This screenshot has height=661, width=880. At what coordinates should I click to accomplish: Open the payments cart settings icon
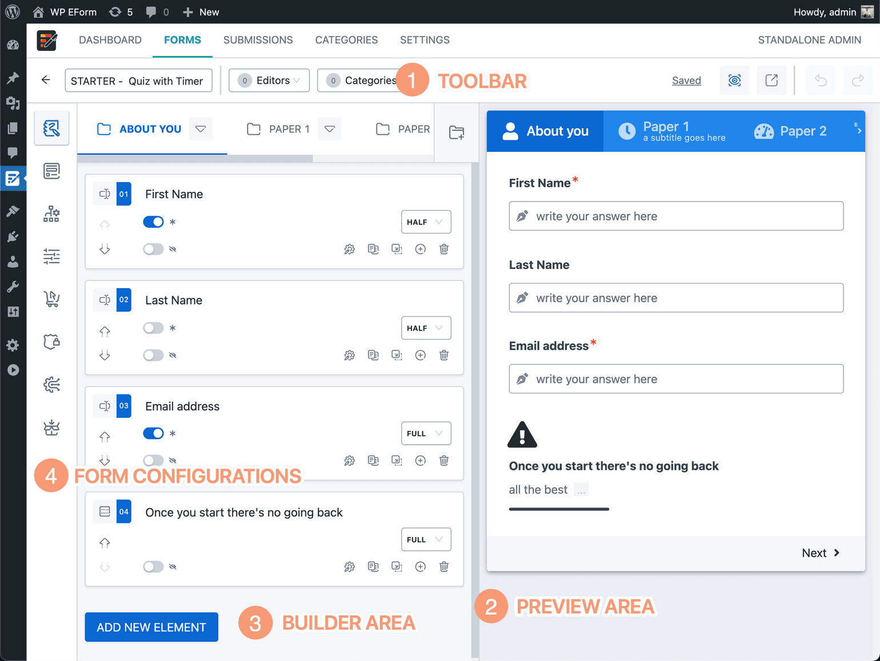[51, 299]
